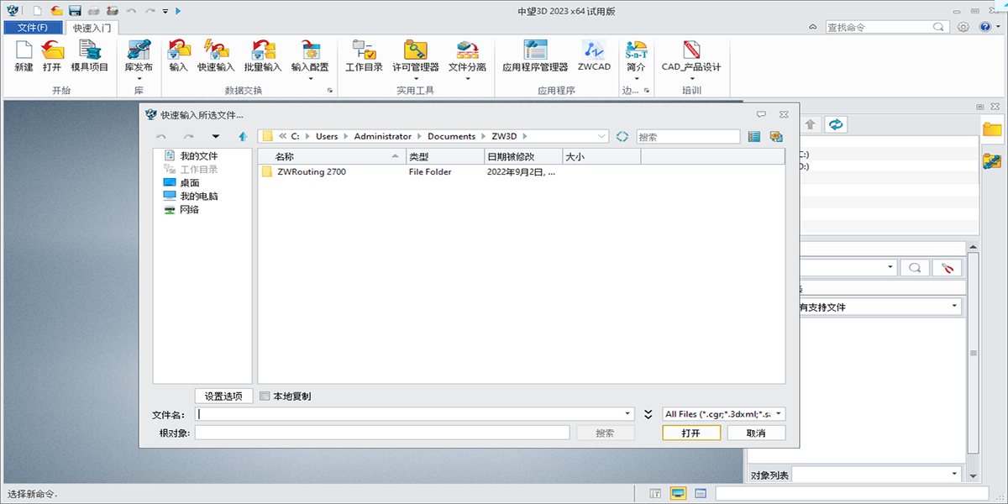This screenshot has height=504, width=1008.
Task: Open the 应用程序管理器 application manager
Action: pos(535,52)
